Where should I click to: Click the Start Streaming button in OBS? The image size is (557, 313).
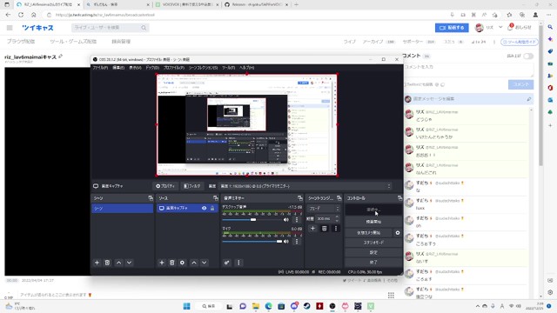tap(373, 210)
